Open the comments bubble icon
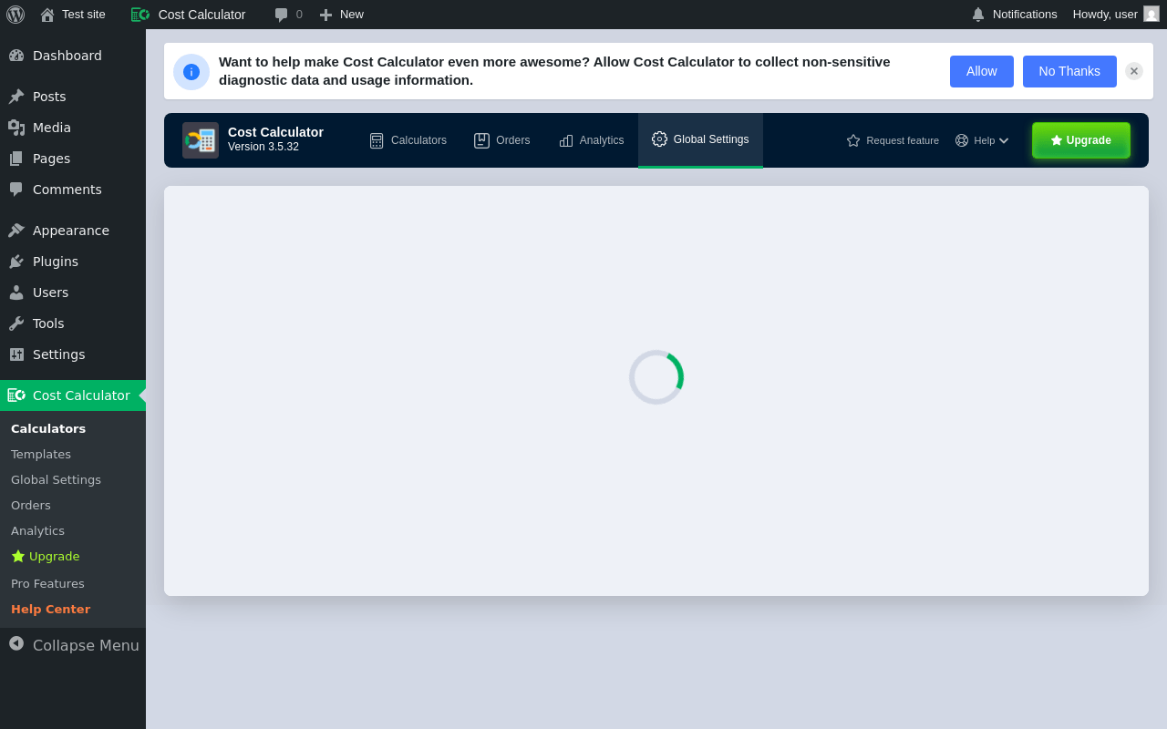1167x729 pixels. (x=281, y=15)
